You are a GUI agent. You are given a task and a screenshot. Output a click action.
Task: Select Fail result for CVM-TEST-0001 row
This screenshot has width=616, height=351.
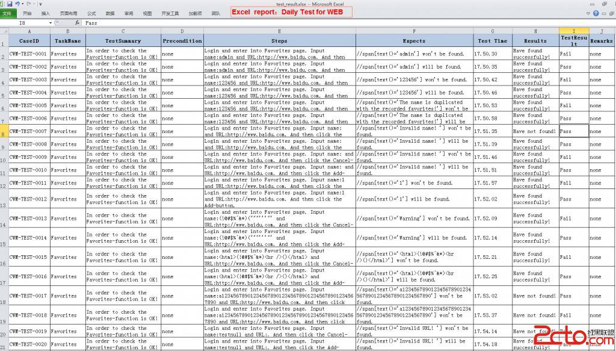pos(573,54)
